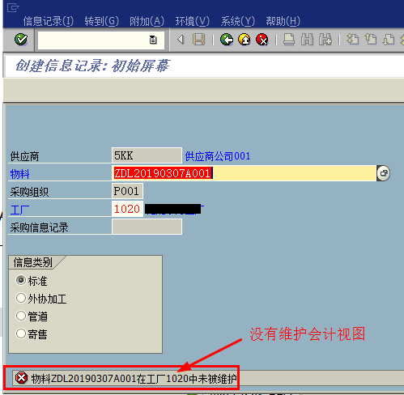Click the 采购组织 field P001
Viewport: 404px width, 395px height.
127,191
